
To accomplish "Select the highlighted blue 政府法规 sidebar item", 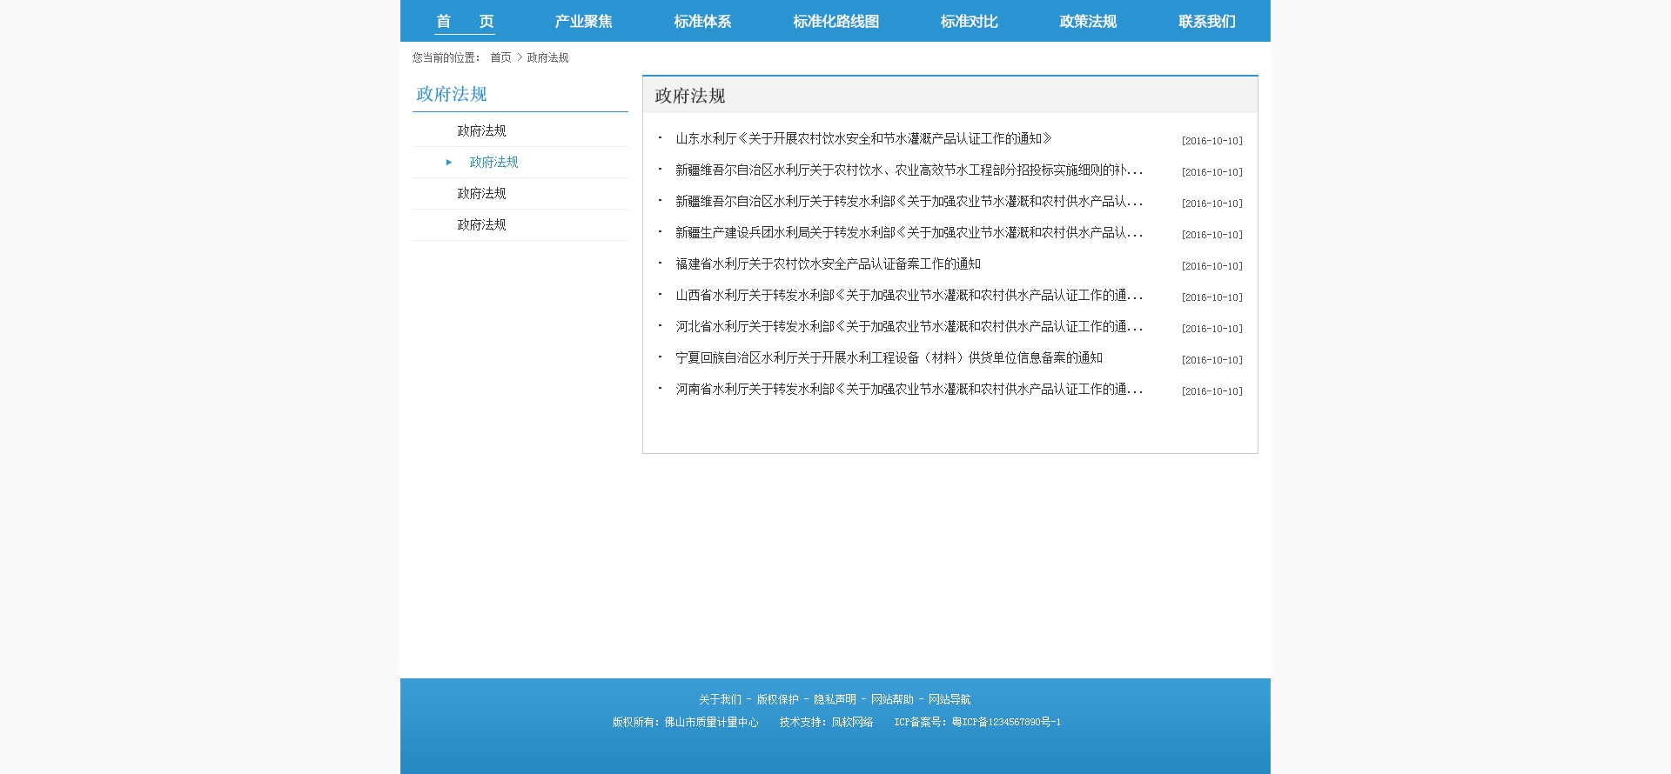I will pyautogui.click(x=493, y=163).
